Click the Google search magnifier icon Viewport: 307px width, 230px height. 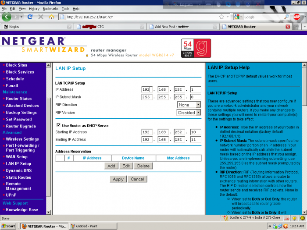pyautogui.click(x=286, y=17)
